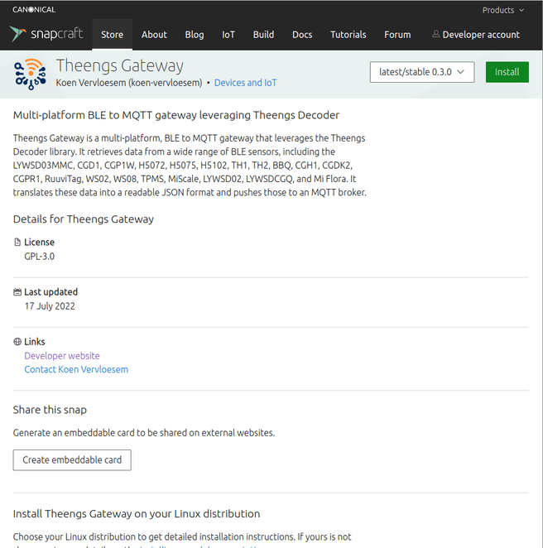
Task: Click the Links globe icon
Action: pyautogui.click(x=17, y=341)
